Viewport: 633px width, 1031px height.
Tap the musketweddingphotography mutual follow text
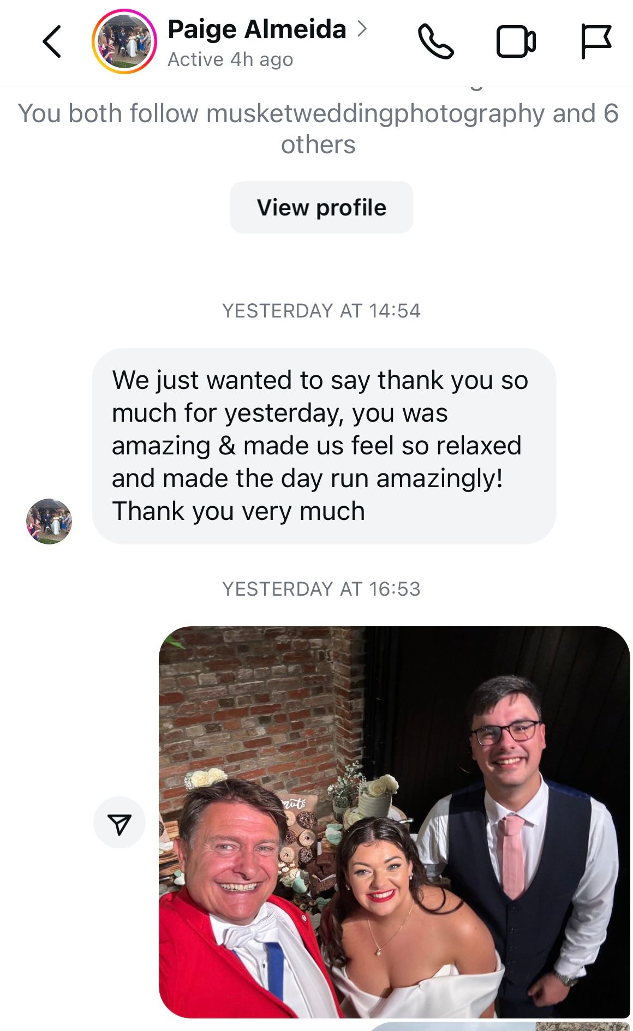375,113
